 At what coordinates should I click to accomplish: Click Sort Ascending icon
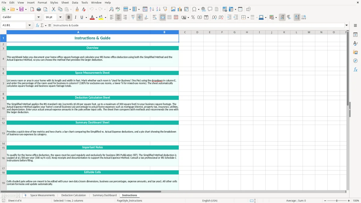(152, 9)
